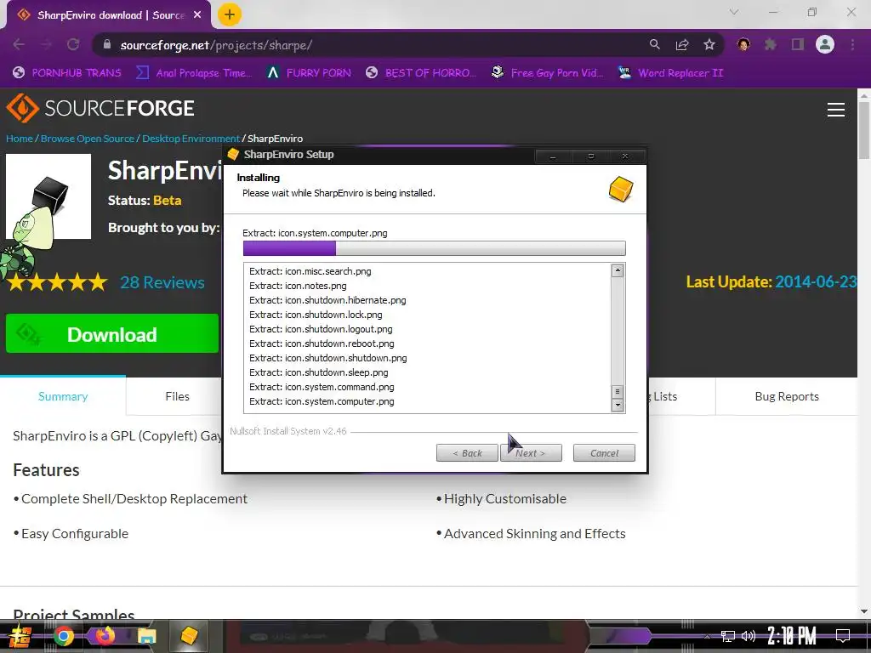The height and width of the screenshot is (653, 871).
Task: Click the log list scrollbar thumb
Action: tap(618, 391)
